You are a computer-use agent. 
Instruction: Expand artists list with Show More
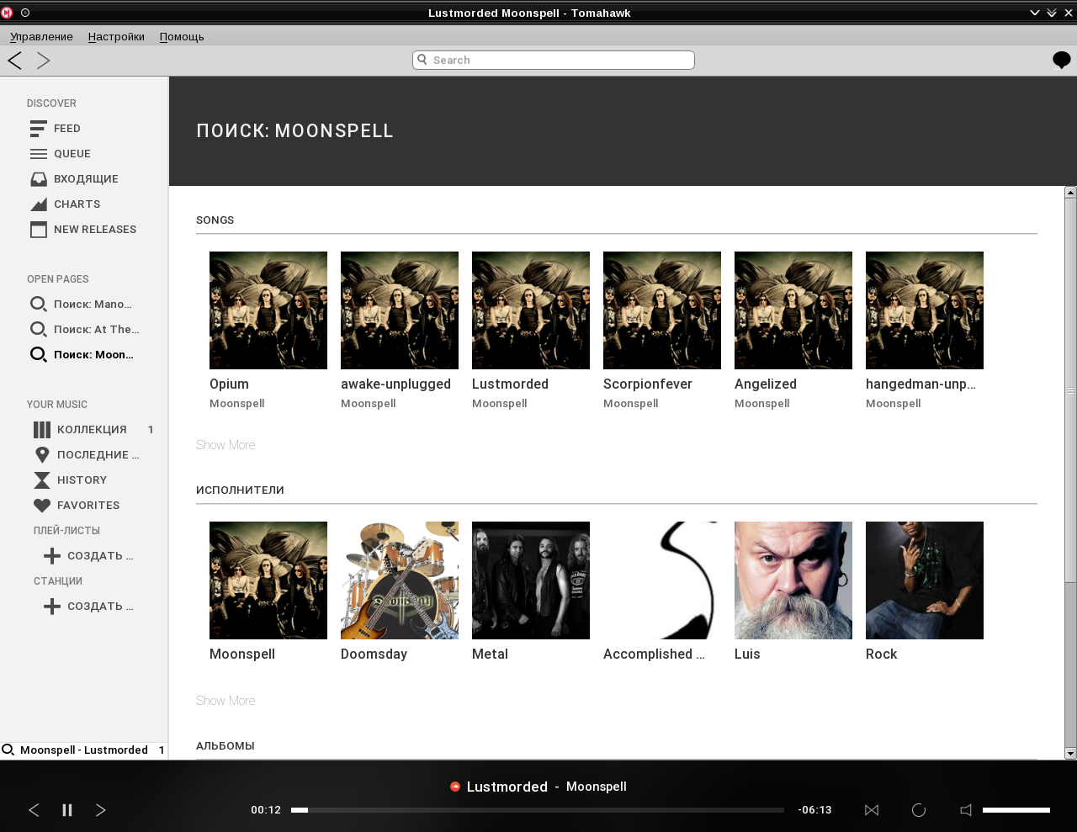tap(225, 701)
